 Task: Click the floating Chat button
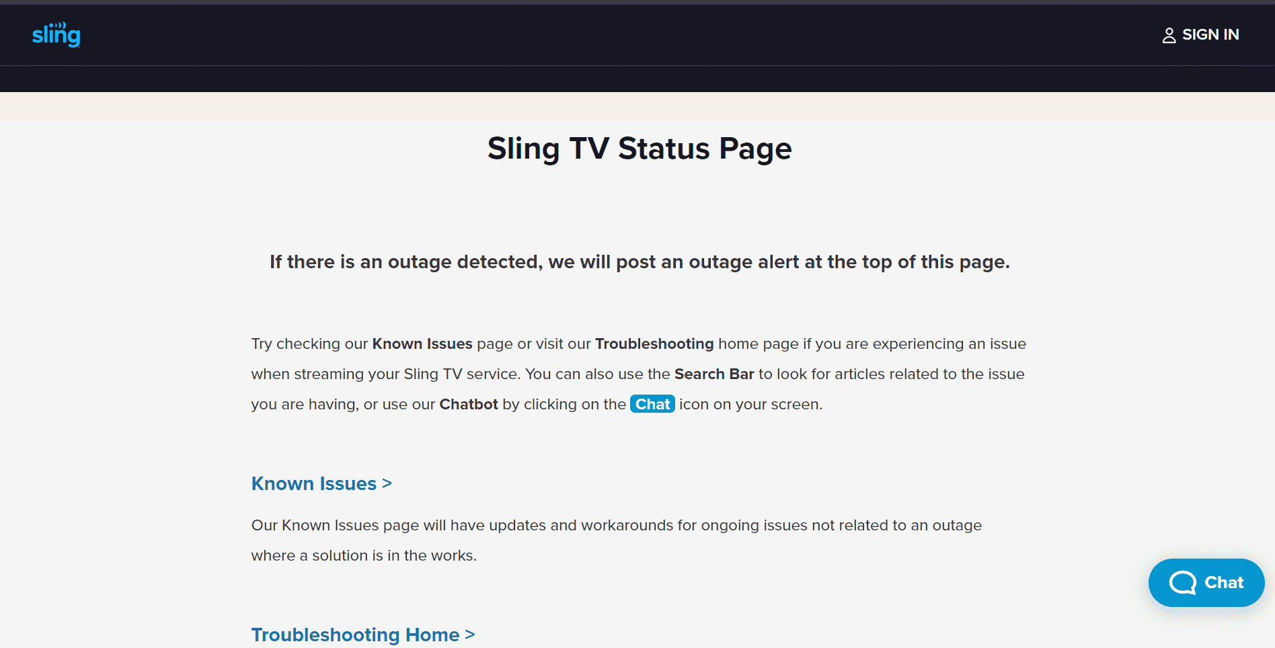[1206, 583]
